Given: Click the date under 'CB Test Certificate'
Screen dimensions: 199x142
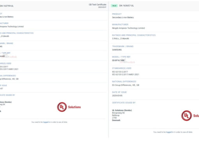Looking at the screenshot, I should pyautogui.click(x=102, y=7).
